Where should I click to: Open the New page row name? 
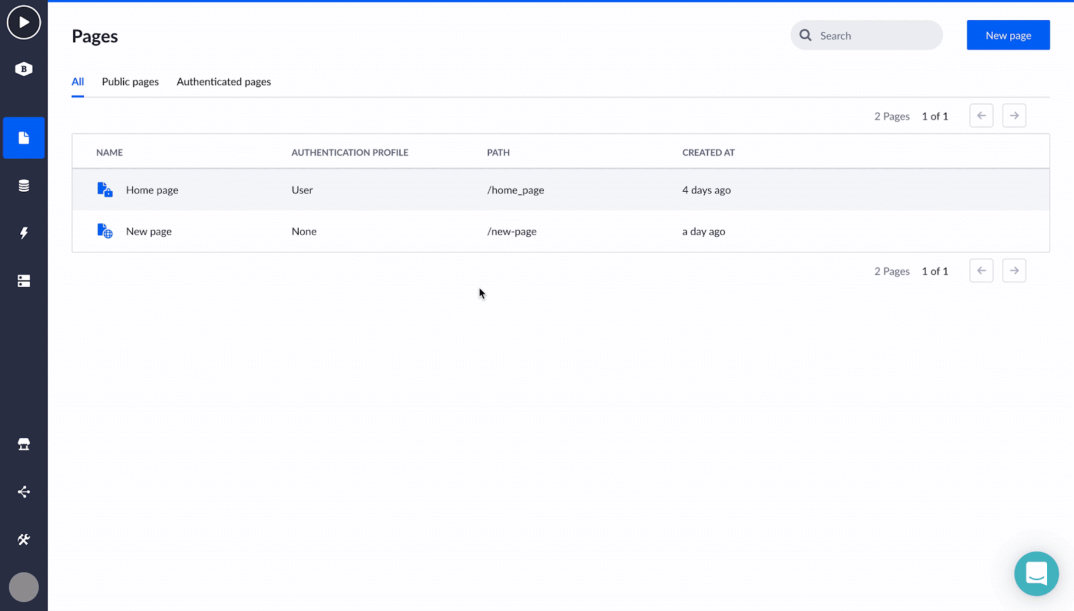point(149,232)
